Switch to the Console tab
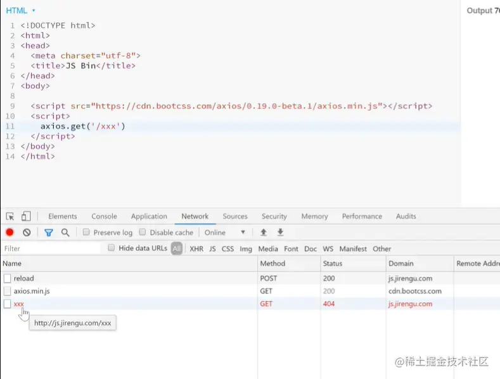Screen dimensions: 500x379 pyautogui.click(x=104, y=216)
